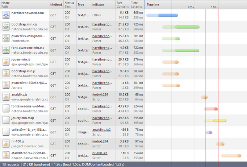Click the orange nr-100.js timeline bar

point(220,144)
